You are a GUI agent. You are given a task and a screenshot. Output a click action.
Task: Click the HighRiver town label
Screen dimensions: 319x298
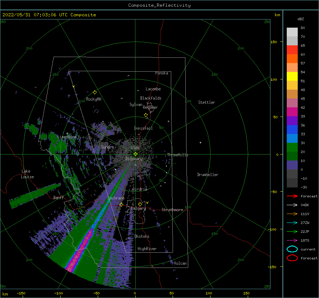[147, 249]
